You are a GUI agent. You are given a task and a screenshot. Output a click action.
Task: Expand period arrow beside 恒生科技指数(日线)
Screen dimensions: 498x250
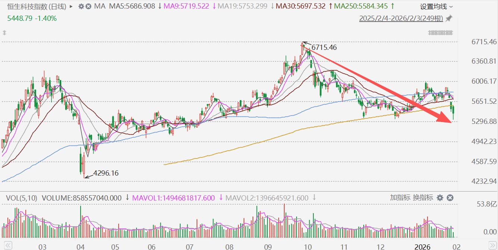tap(71, 6)
